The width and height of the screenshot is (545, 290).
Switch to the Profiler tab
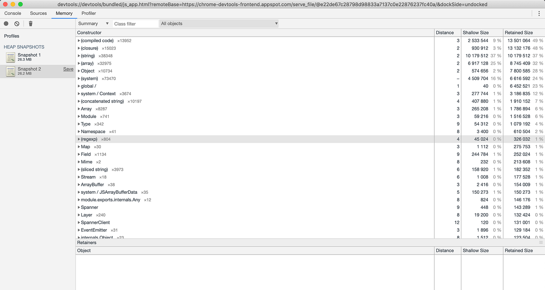coord(88,13)
